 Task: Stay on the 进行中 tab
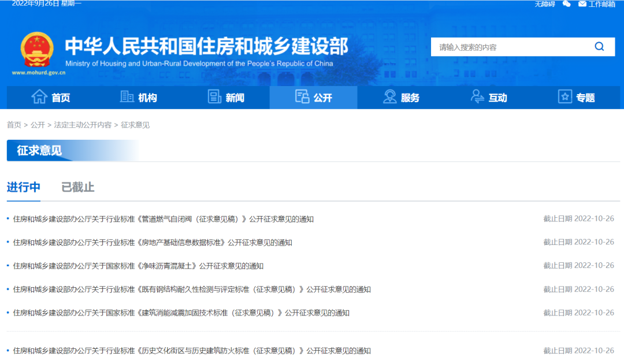23,187
